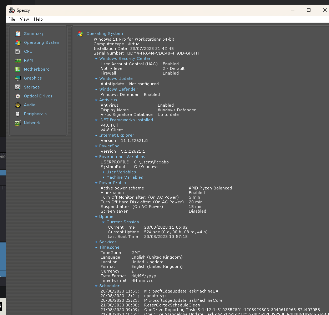
Task: Click the Motherboard icon in sidebar
Action: click(x=18, y=69)
